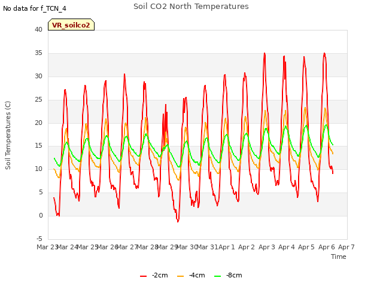The image size is (383, 287).
Task: Click the green -8cm peak on Apr 6
Action: pos(326,125)
